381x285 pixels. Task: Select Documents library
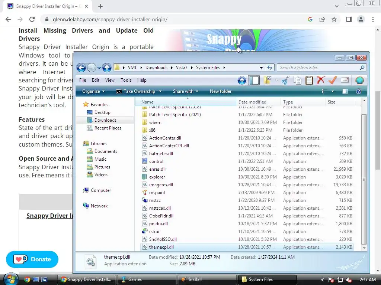pyautogui.click(x=106, y=151)
